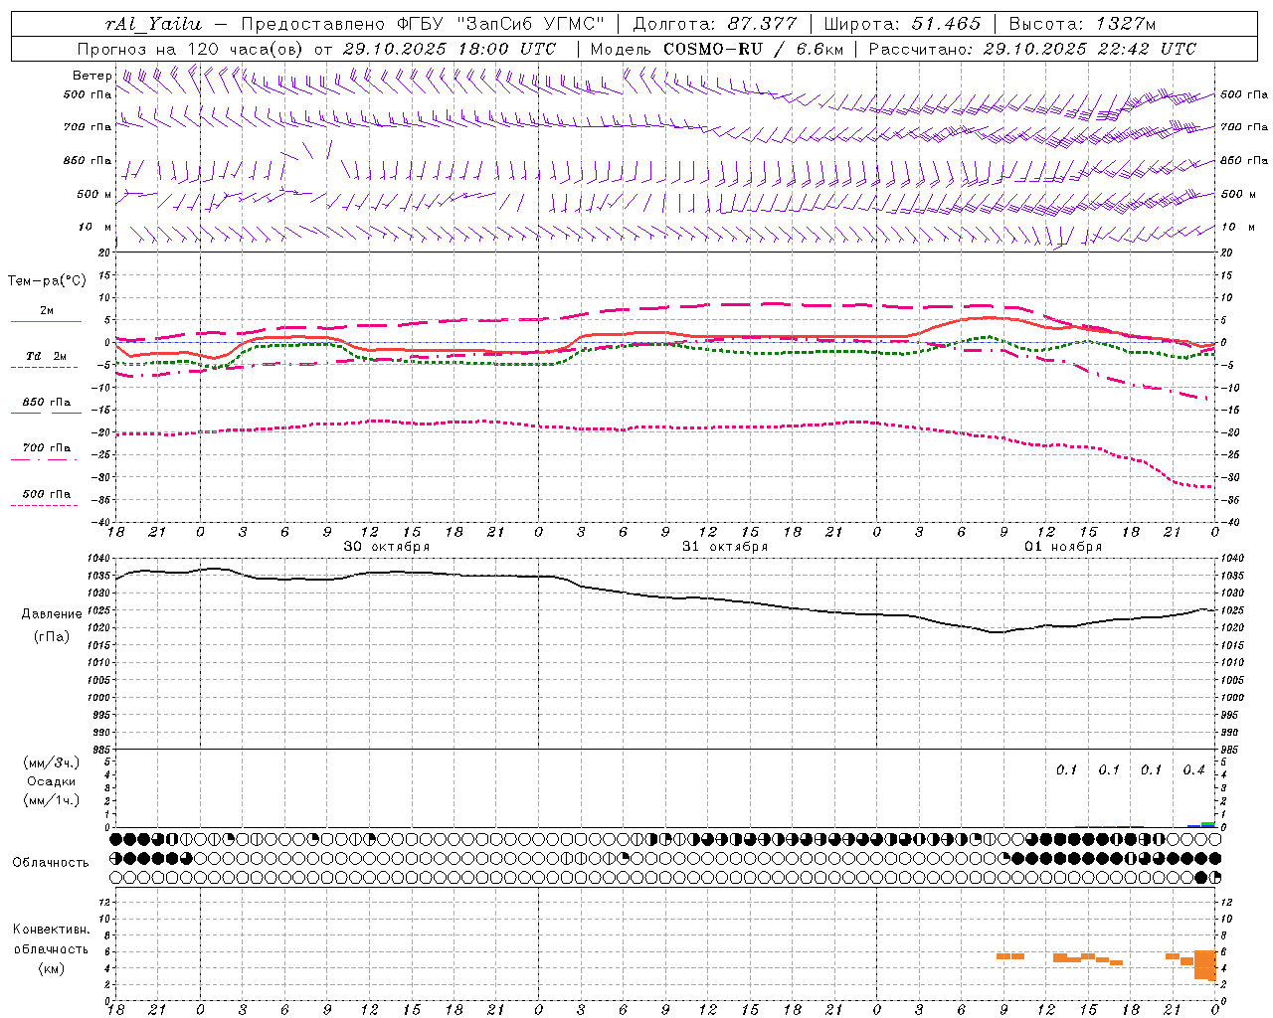Click the 01 ноября date label
The image size is (1273, 1018).
[x=1063, y=547]
